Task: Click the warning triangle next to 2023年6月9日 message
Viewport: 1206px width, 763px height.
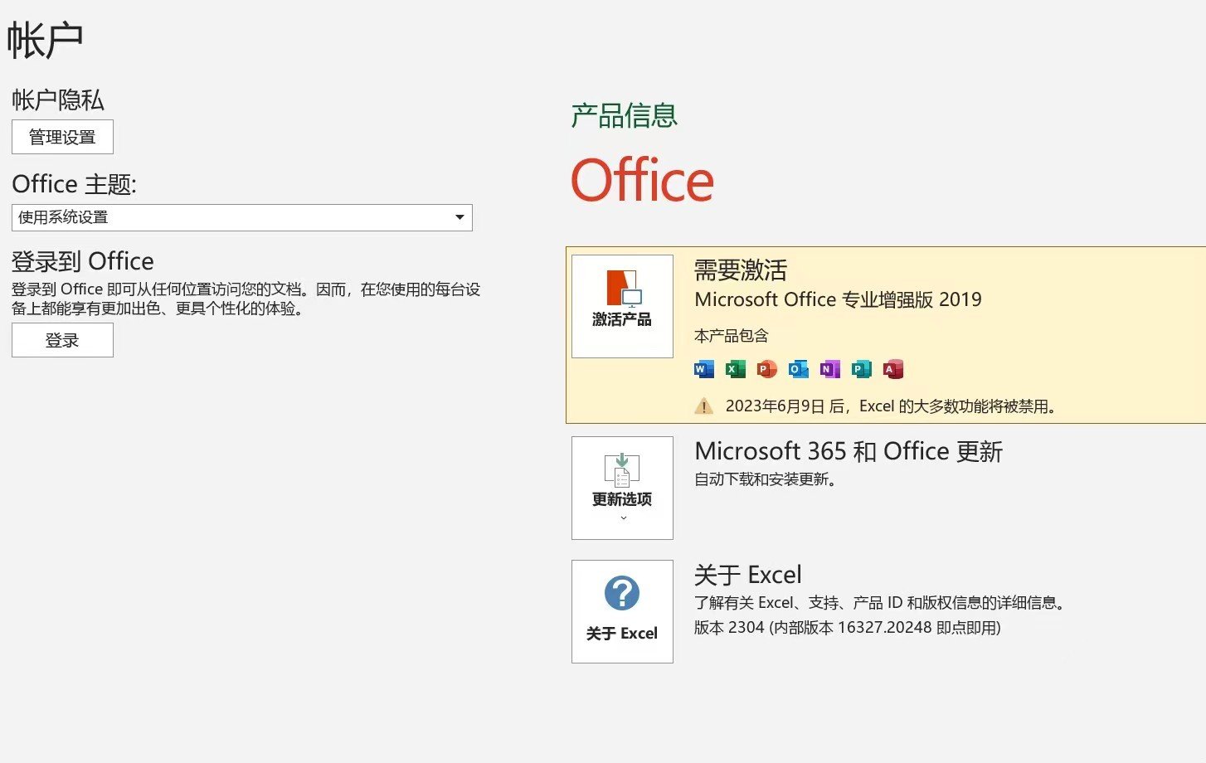Action: point(703,406)
